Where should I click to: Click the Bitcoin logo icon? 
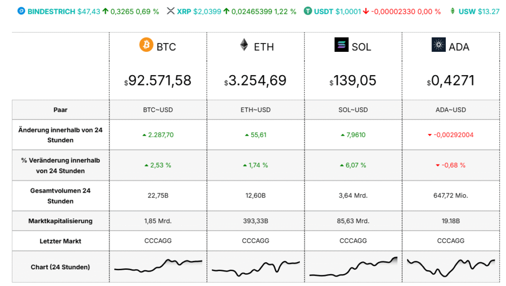click(146, 45)
